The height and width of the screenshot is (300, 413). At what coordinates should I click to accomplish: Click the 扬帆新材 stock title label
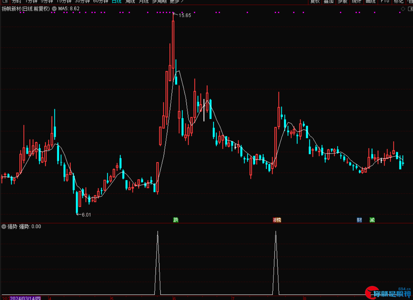[x=26, y=9]
